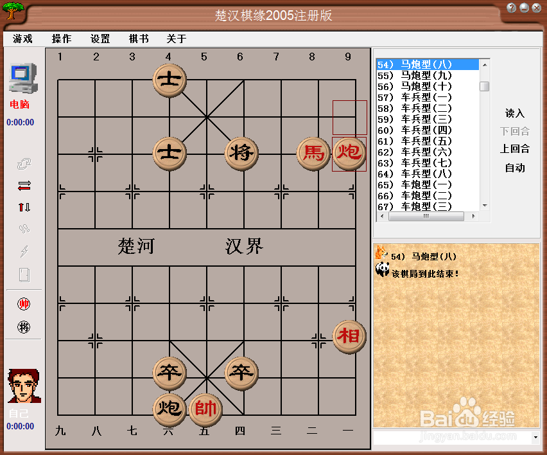The width and height of the screenshot is (547, 455).
Task: Click the linked chain icon in sidebar
Action: pyautogui.click(x=24, y=163)
